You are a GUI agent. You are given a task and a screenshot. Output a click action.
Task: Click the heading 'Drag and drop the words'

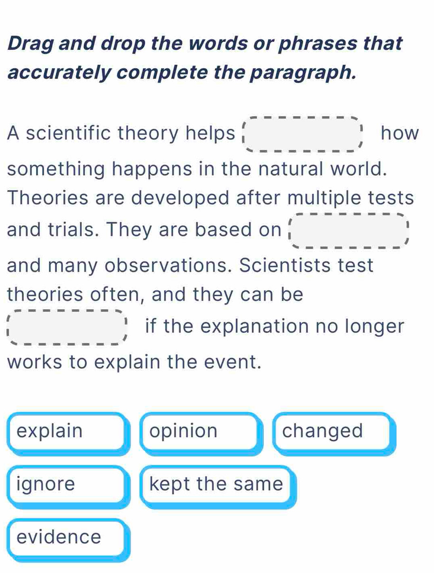click(204, 44)
